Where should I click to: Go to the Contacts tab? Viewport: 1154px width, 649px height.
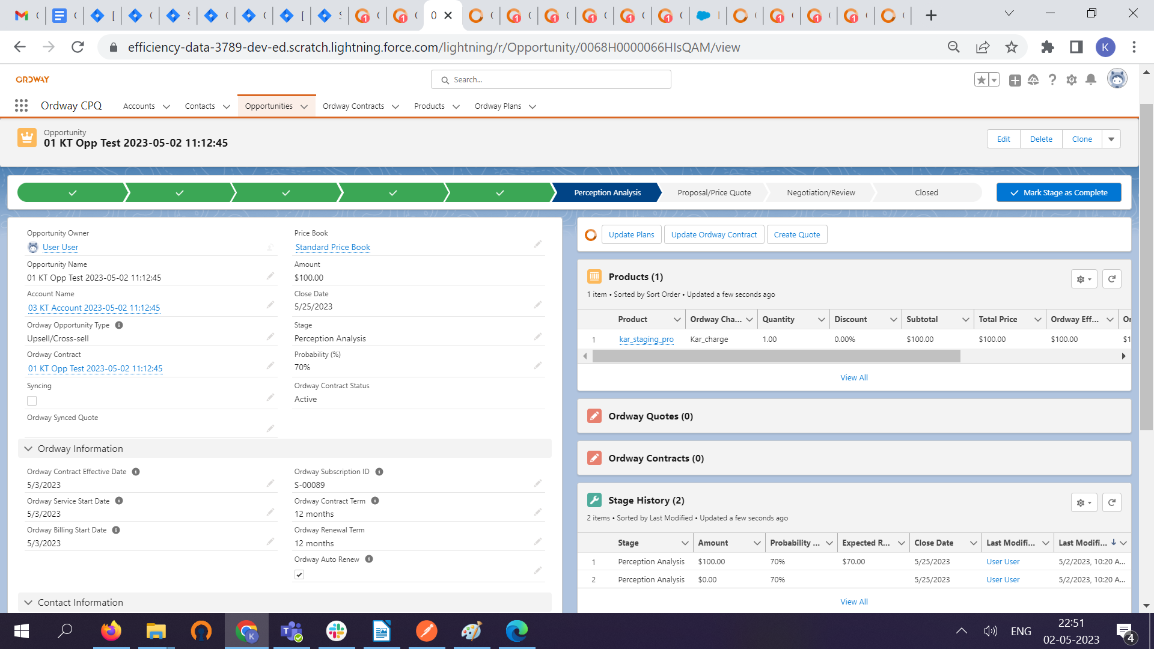pos(200,106)
